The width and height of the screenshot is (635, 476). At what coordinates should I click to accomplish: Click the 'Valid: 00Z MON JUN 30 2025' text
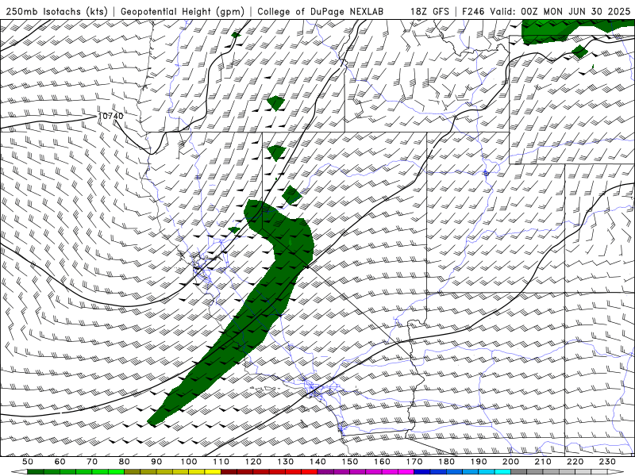[560, 11]
